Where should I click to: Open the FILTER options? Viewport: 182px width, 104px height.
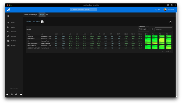[29, 22]
